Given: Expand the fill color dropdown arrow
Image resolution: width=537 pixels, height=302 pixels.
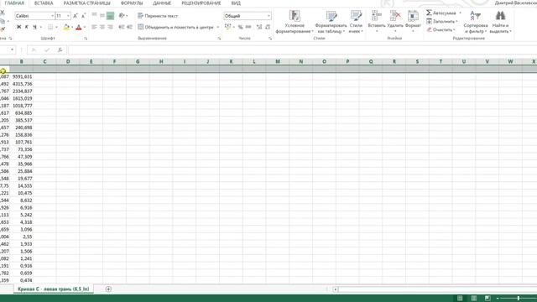Looking at the screenshot, I should click(72, 27).
